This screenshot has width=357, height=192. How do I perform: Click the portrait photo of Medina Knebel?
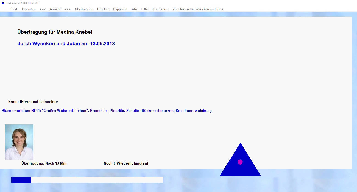(x=19, y=142)
